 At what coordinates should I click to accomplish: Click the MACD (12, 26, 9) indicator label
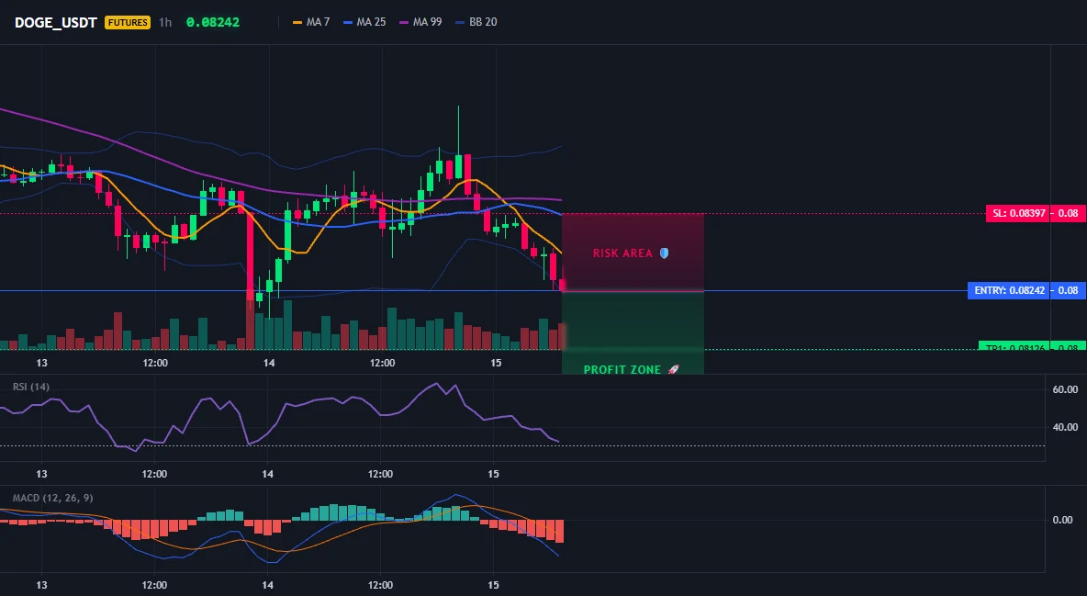[x=52, y=498]
